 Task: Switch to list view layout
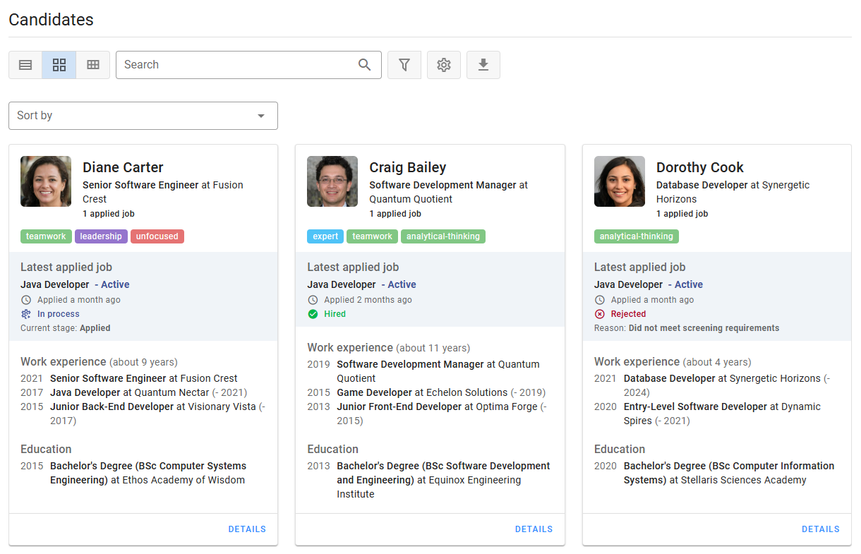(x=25, y=65)
